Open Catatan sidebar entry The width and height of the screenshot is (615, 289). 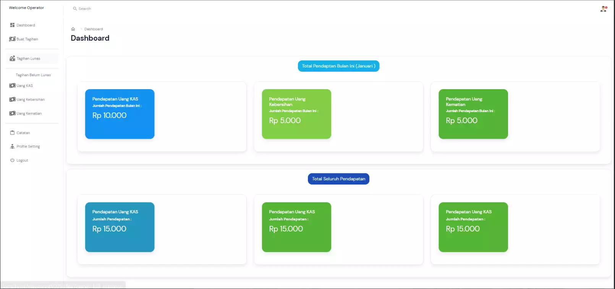tap(23, 133)
